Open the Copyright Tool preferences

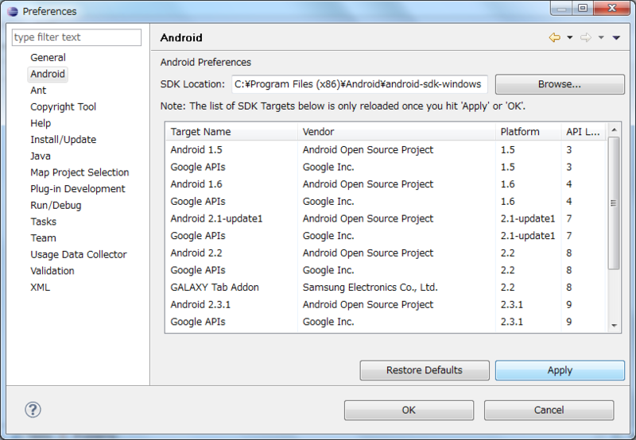coord(63,107)
